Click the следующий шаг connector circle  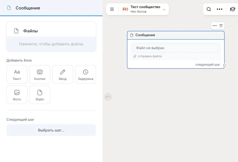[x=224, y=65]
